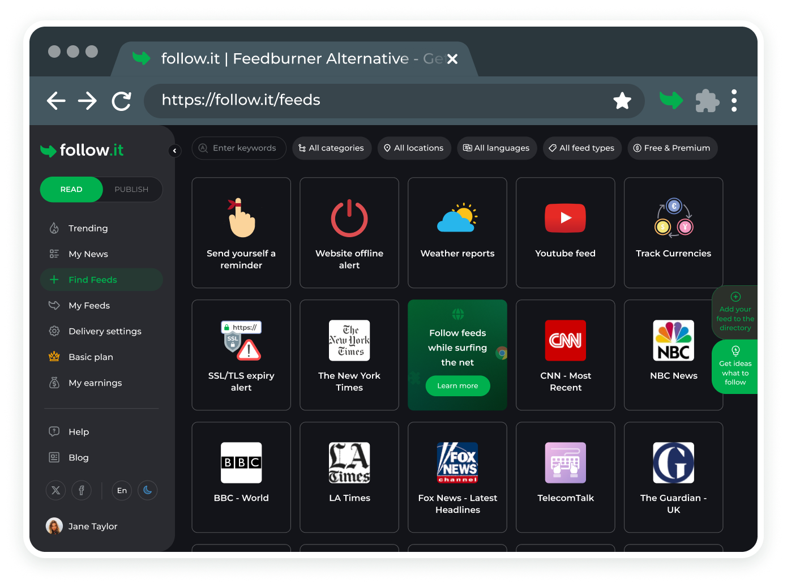Image resolution: width=787 pixels, height=587 pixels.
Task: Click Add your feed to the directory
Action: (x=735, y=312)
